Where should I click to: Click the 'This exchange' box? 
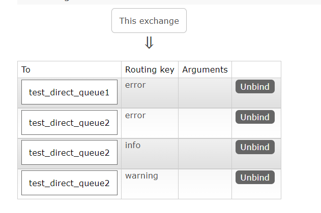(149, 21)
